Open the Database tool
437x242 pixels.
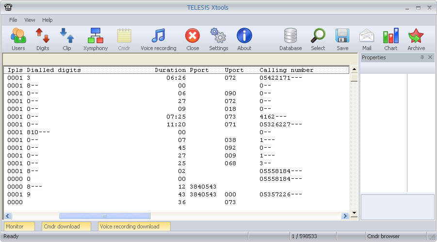[x=291, y=39]
